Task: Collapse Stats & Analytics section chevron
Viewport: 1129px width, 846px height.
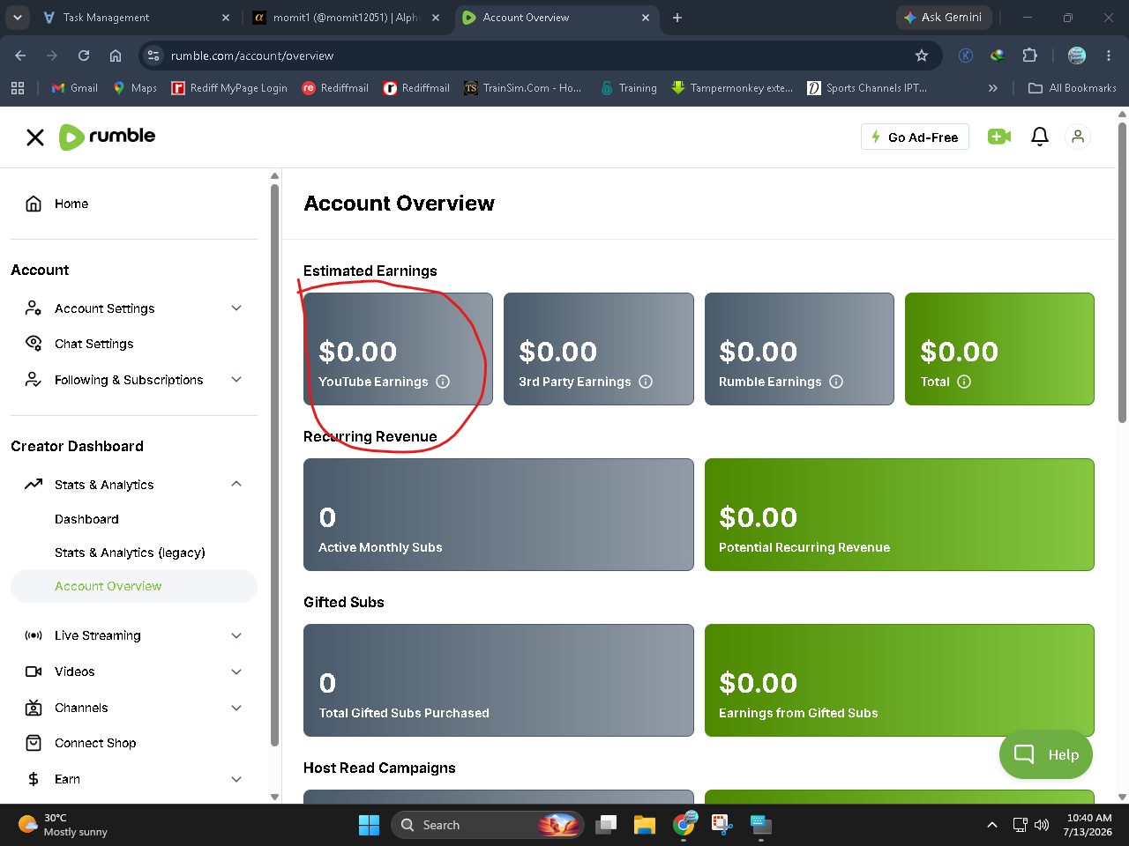Action: [236, 484]
